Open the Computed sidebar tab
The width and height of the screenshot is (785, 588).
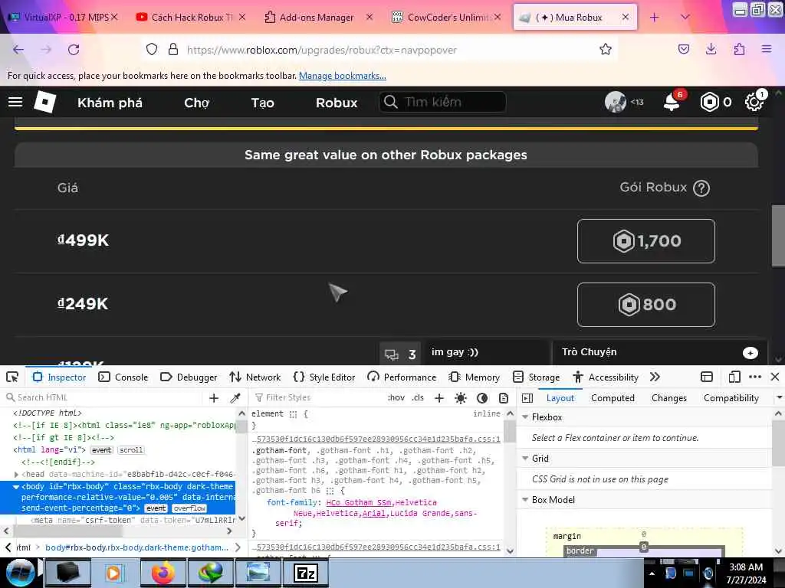pos(613,398)
